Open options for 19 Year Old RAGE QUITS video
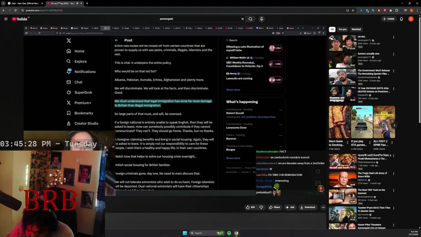The image size is (421, 237). pyautogui.click(x=393, y=89)
